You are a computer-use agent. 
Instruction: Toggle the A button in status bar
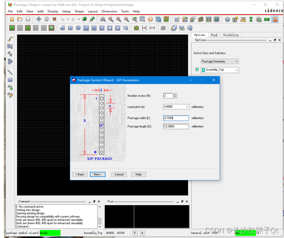tap(142, 233)
